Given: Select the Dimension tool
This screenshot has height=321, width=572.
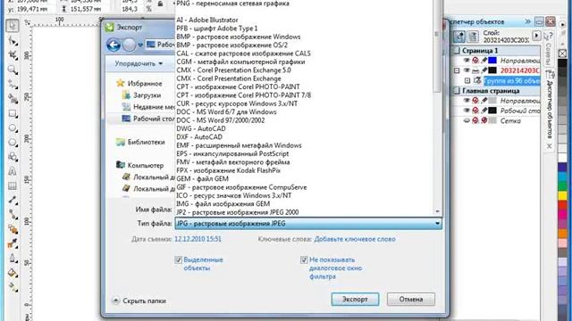Looking at the screenshot, I should pyautogui.click(x=13, y=200).
